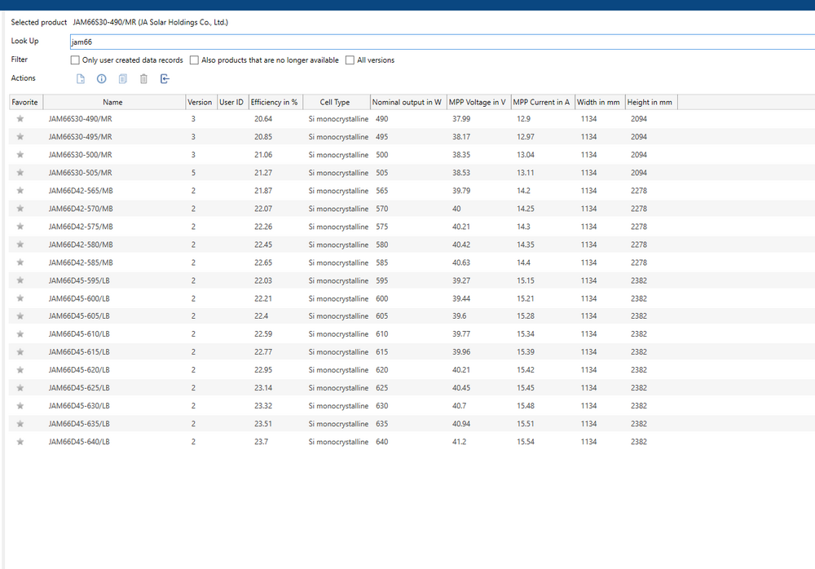Check Also products no longer available
The image size is (815, 569).
coord(194,60)
